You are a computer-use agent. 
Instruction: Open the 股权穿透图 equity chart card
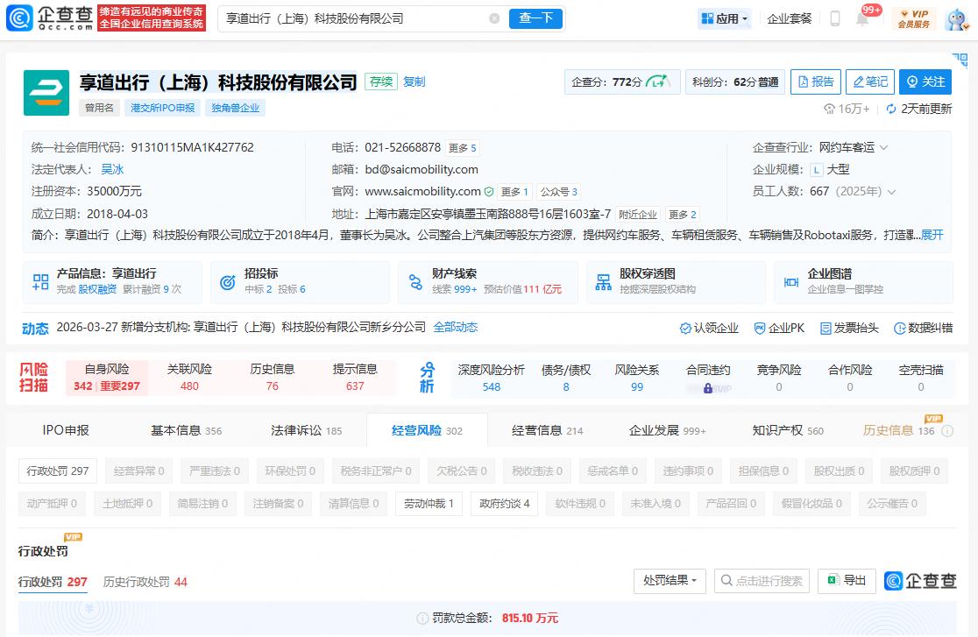[675, 281]
